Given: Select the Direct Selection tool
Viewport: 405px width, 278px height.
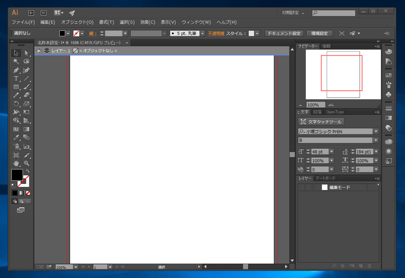Looking at the screenshot, I should tap(26, 53).
